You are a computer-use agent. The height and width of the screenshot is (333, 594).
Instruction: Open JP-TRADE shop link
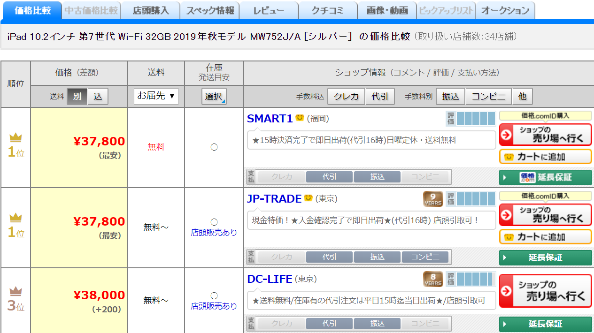point(274,199)
